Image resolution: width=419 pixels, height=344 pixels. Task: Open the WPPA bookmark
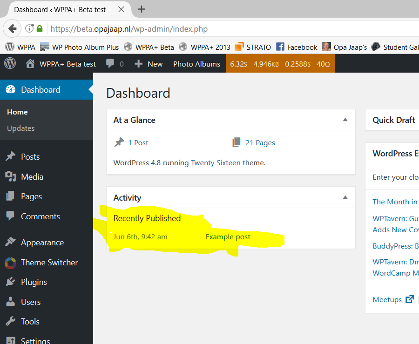[20, 47]
